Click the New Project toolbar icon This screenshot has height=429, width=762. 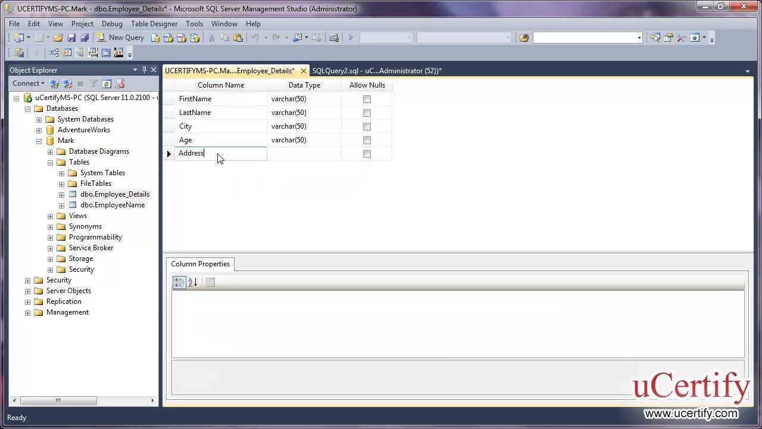coord(18,38)
